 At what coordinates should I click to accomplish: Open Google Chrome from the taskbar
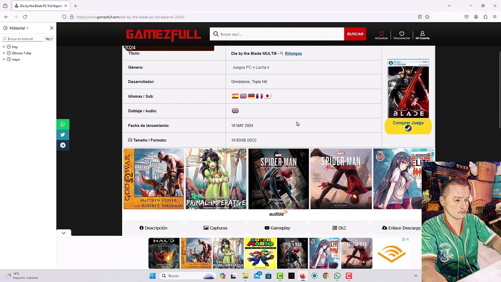326,276
